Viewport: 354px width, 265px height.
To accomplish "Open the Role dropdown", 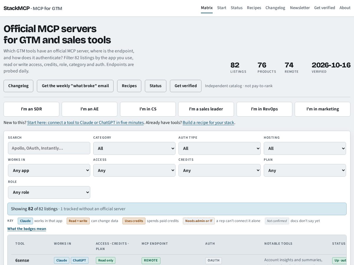I will 49,192.
